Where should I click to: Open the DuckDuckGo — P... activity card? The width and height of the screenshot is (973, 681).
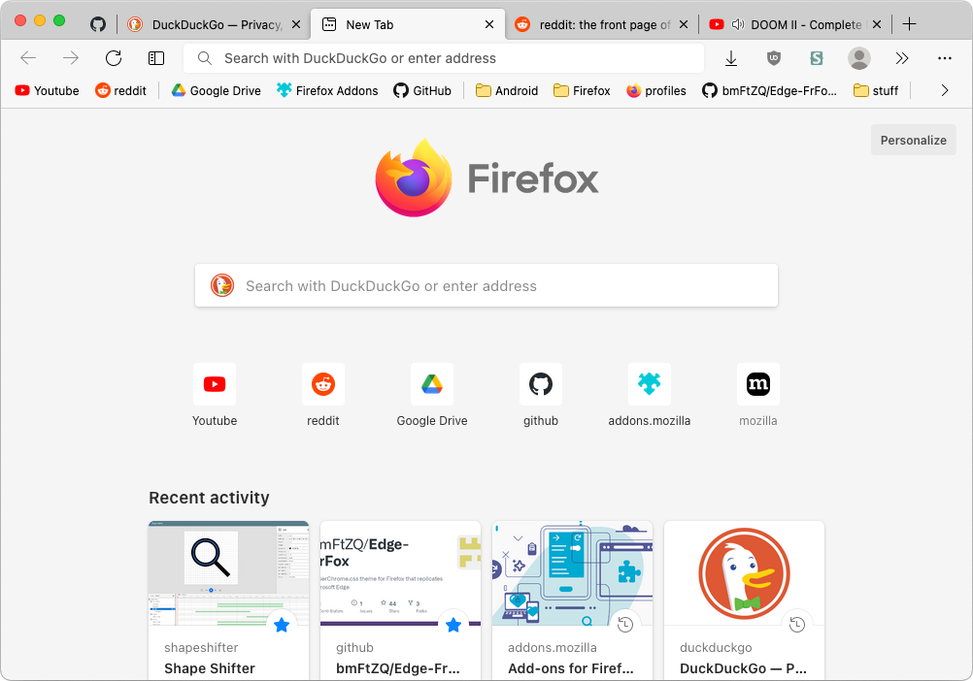(x=744, y=600)
